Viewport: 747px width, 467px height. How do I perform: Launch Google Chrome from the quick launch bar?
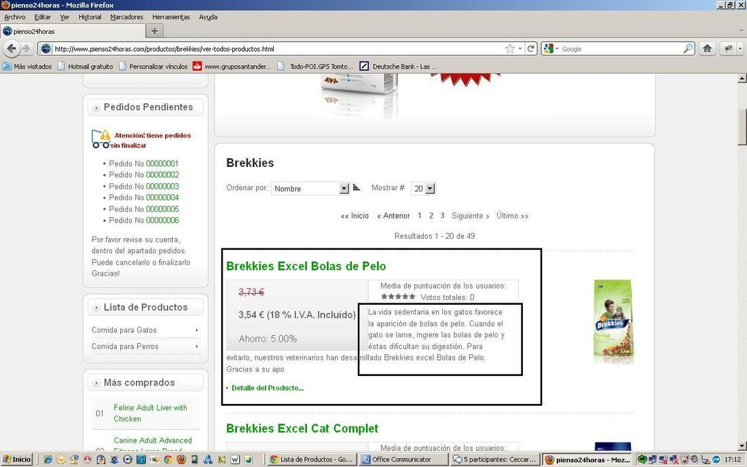pyautogui.click(x=168, y=460)
